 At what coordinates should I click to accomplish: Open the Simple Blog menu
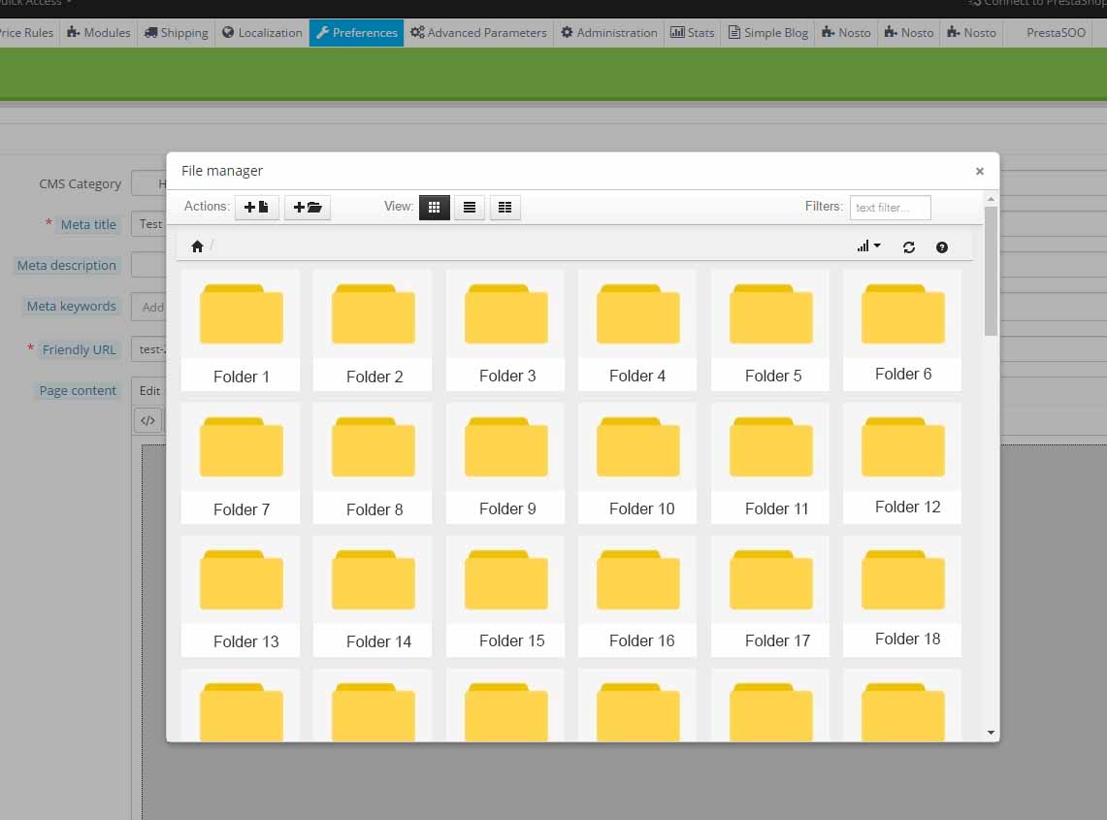click(767, 32)
